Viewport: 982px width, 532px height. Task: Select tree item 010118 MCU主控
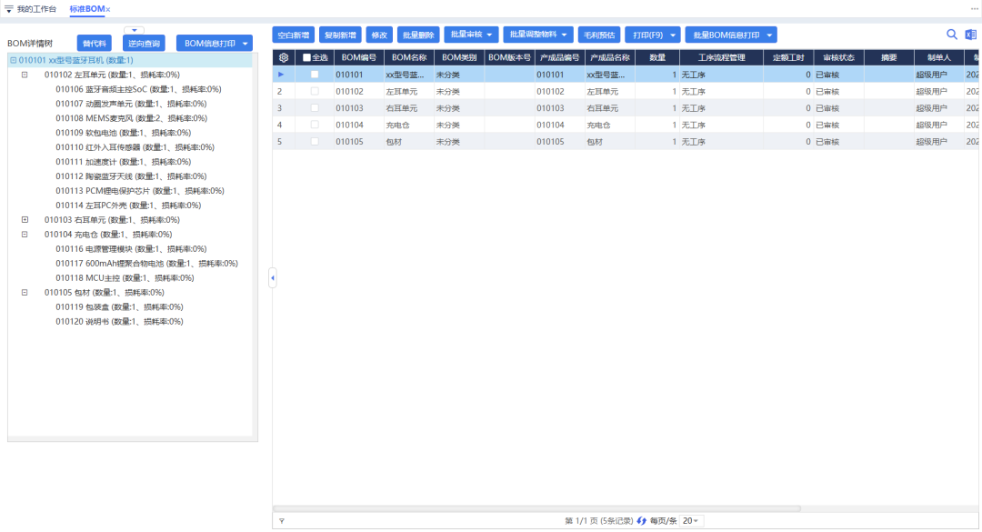tap(125, 277)
